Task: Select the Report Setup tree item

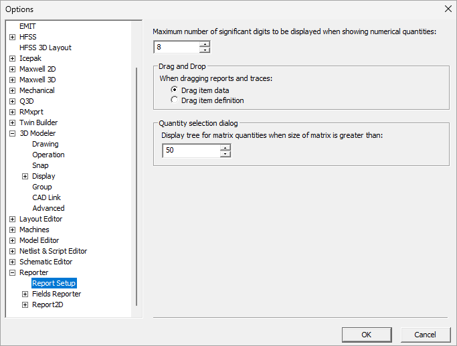Action: click(x=54, y=283)
